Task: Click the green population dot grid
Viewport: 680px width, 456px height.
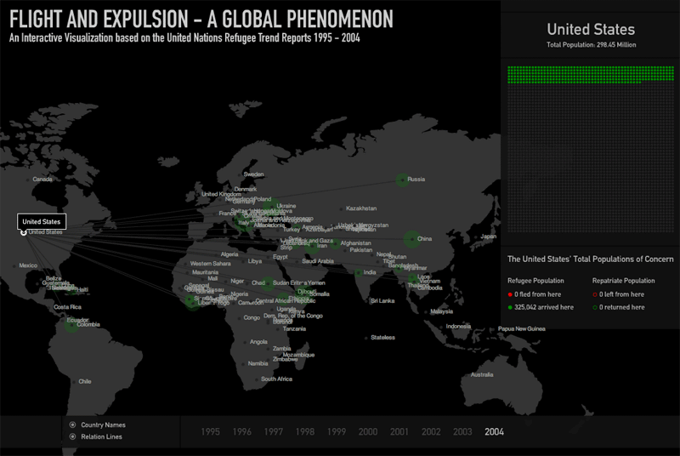Action: coord(591,75)
